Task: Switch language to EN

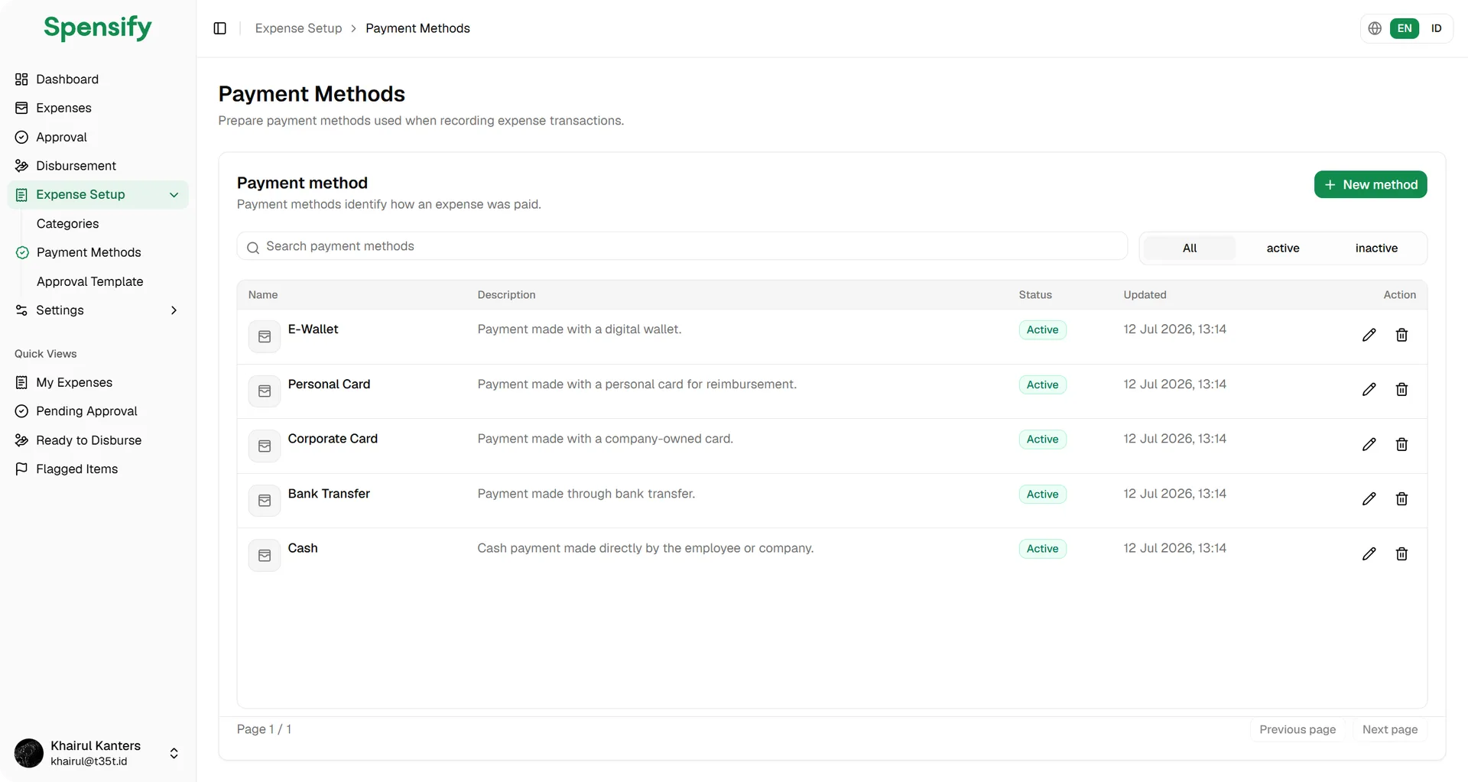Action: (x=1405, y=28)
